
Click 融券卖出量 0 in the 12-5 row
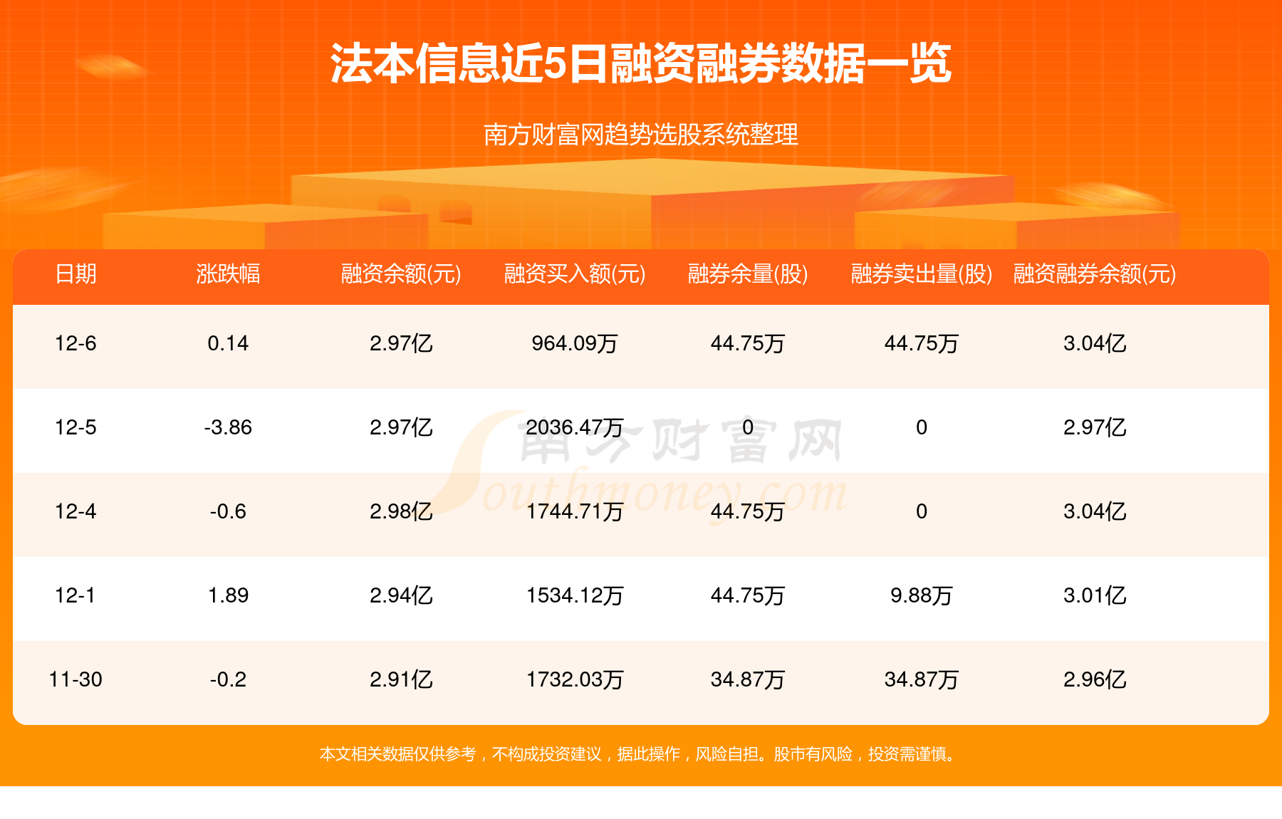(922, 427)
